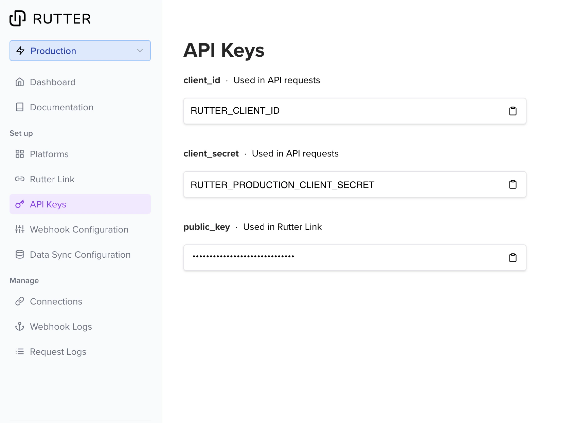Click the API Keys page heading
This screenshot has width=572, height=423.
click(x=224, y=50)
